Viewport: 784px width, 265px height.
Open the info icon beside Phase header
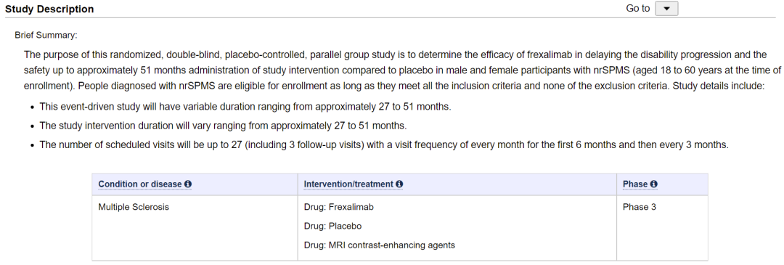pyautogui.click(x=653, y=184)
